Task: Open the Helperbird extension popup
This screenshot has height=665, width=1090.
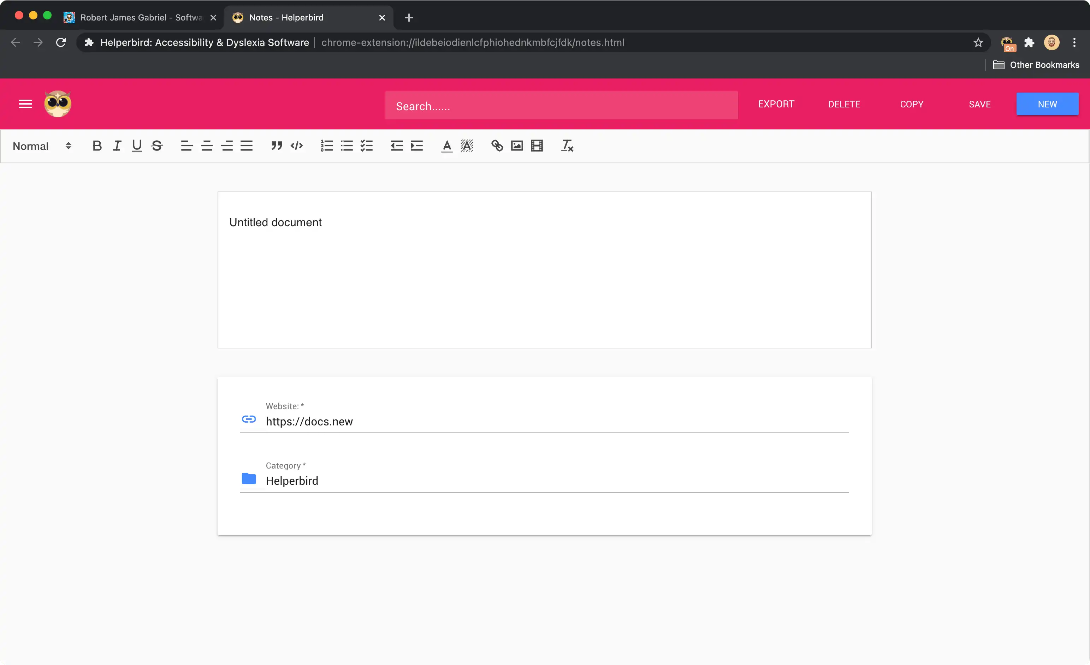Action: click(1008, 43)
